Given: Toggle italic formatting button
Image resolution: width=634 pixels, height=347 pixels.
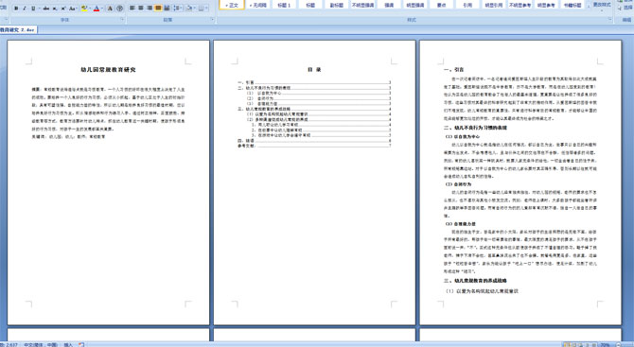Looking at the screenshot, I should [25, 9].
